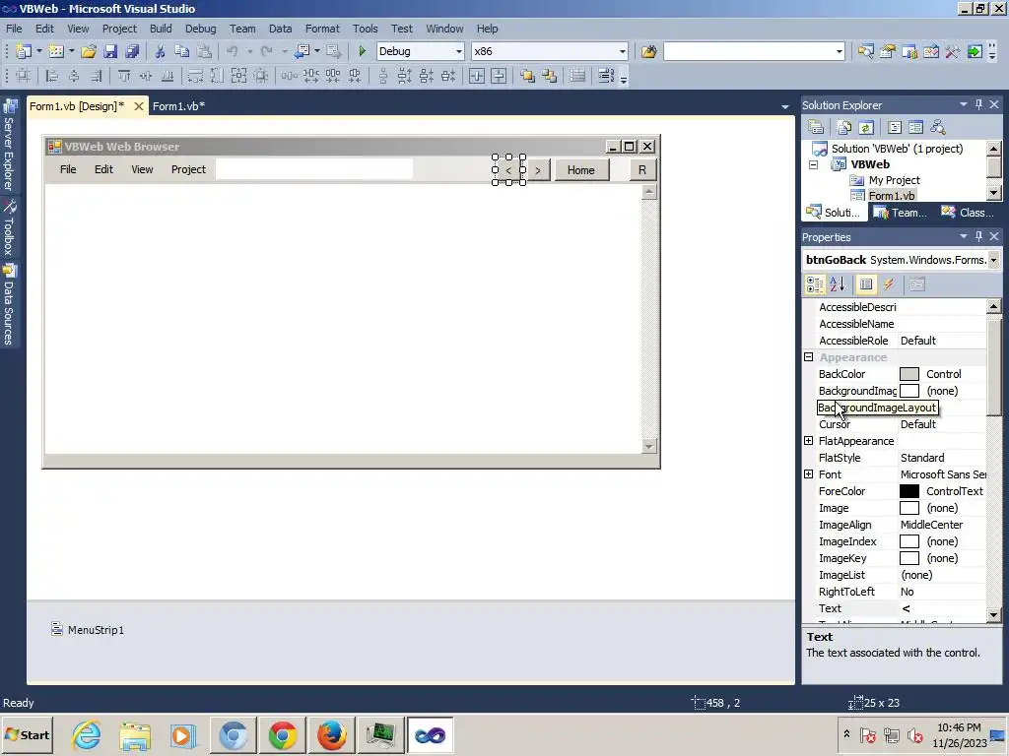Switch to the Team Explorer tab
The width and height of the screenshot is (1009, 756).
901,213
